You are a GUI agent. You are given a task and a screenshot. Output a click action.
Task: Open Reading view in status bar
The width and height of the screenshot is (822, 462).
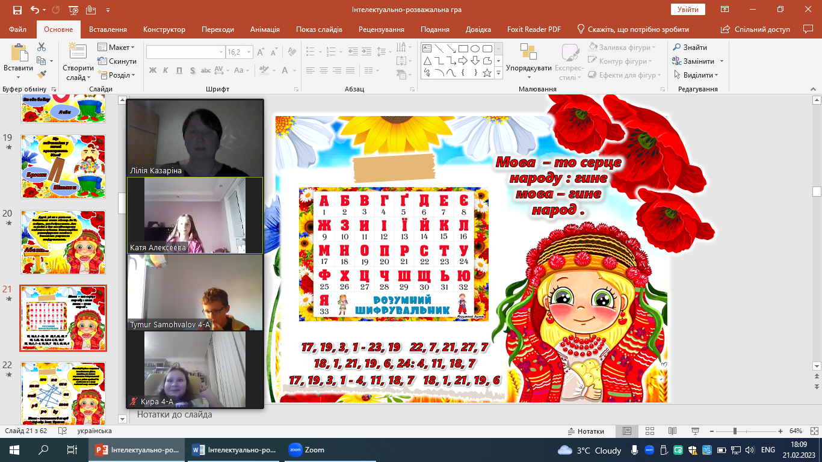pyautogui.click(x=672, y=431)
